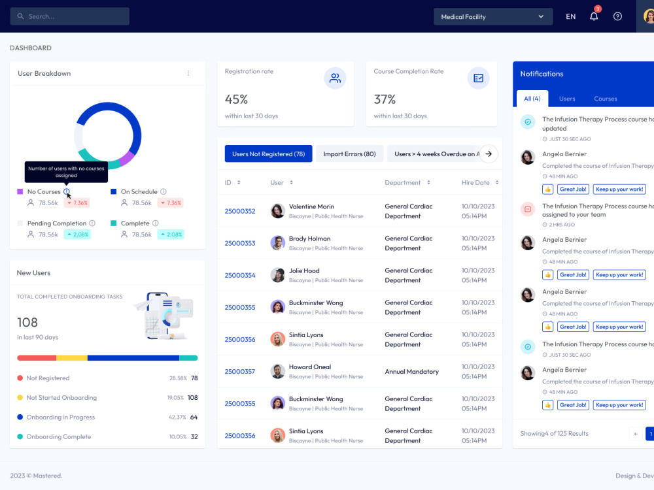Open user ID 25000357 link

pos(240,372)
